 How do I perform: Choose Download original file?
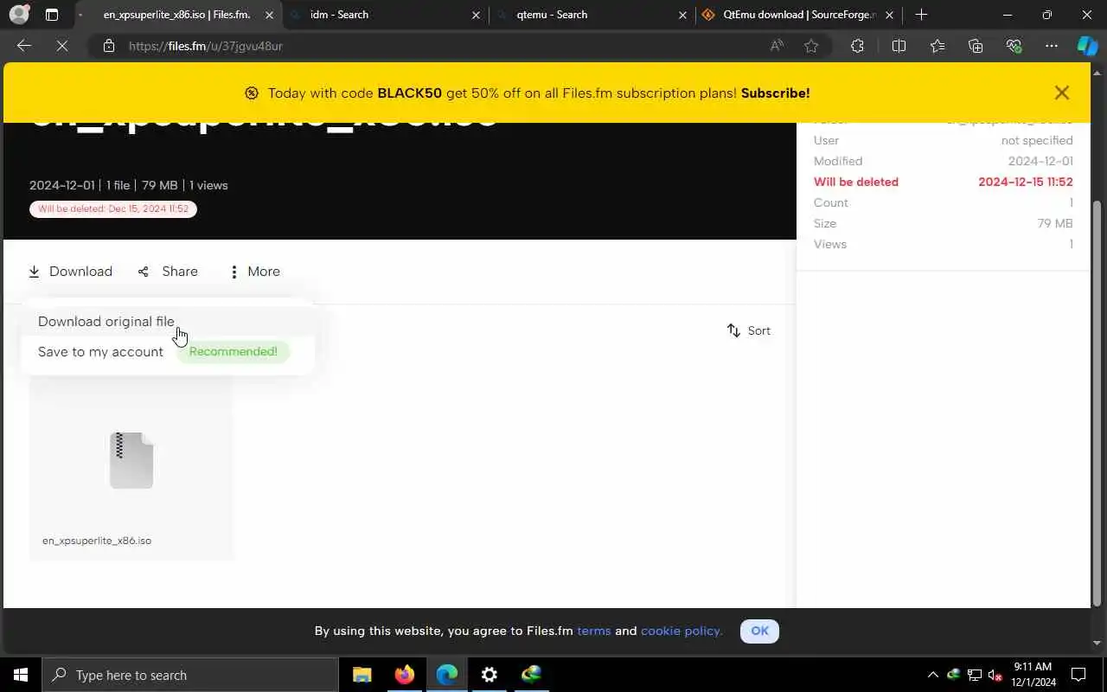pos(106,321)
